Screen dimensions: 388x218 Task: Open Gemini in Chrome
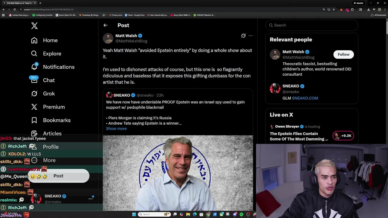[358, 3]
